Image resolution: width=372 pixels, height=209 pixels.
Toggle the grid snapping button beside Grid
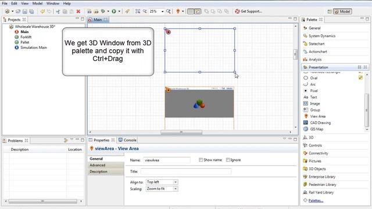click(198, 11)
